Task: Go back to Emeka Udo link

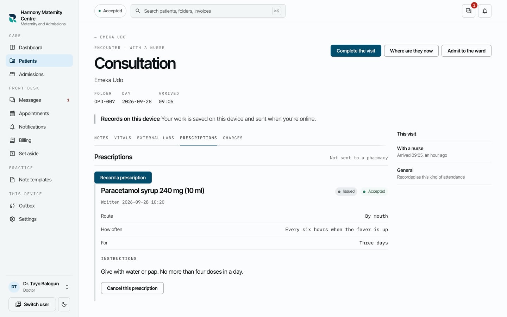Action: pyautogui.click(x=110, y=37)
